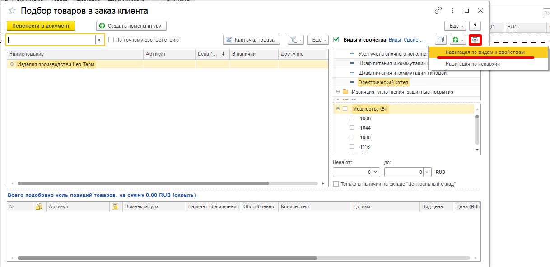Screen dimensions: 550x267
Task: Open help with the question mark button
Action: (x=475, y=26)
